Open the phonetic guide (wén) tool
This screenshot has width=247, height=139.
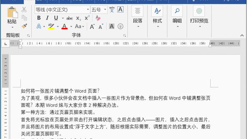[x=112, y=10]
